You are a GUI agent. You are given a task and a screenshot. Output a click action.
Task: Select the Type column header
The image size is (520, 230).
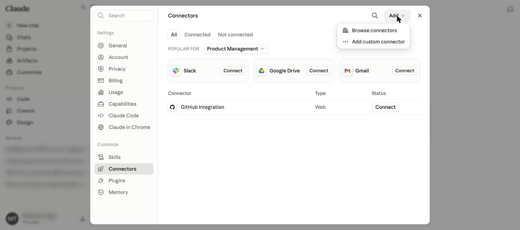click(x=320, y=93)
